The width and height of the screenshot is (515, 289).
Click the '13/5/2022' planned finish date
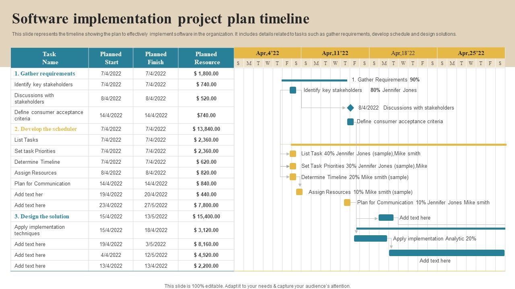156,216
